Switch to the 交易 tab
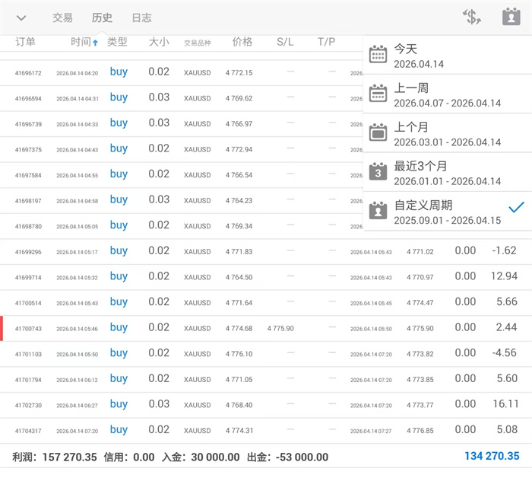 (x=62, y=18)
